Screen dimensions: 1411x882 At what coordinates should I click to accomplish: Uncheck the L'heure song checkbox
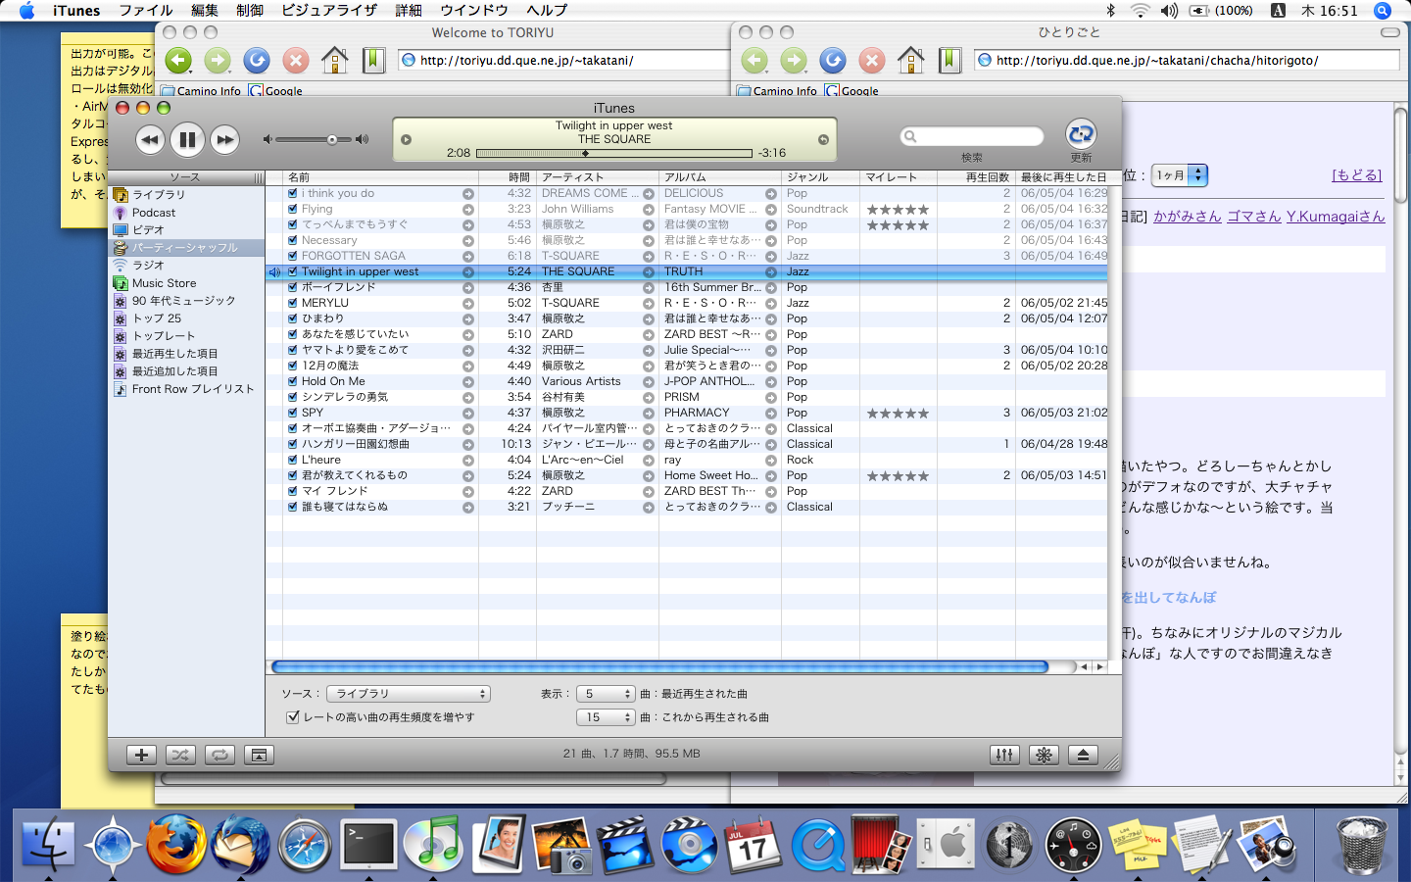293,460
